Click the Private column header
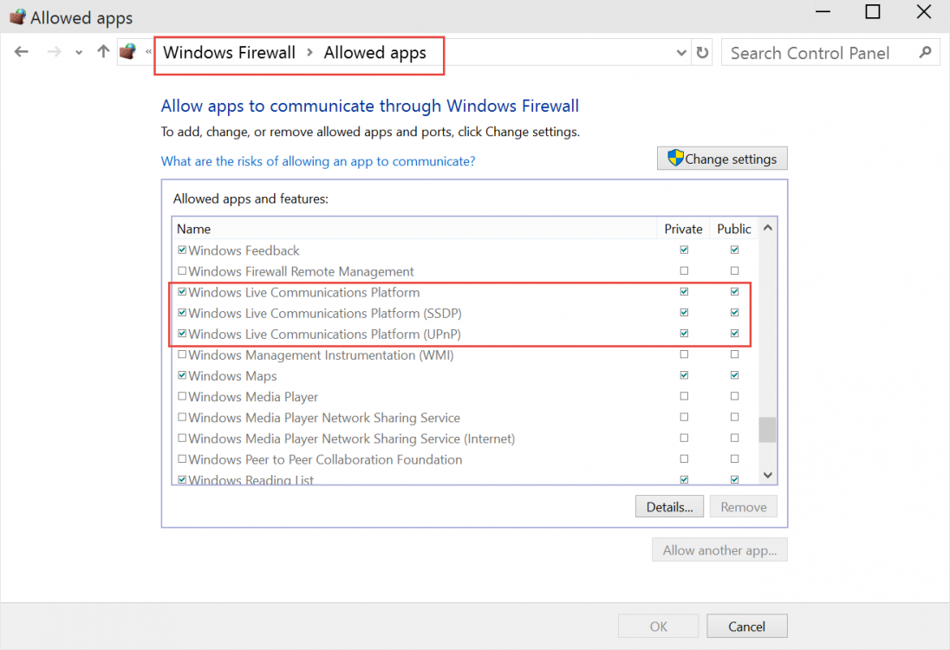Viewport: 950px width, 650px height. tap(683, 229)
